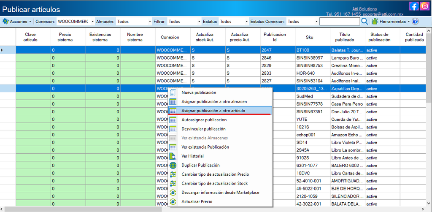Select the 6301-1077 Sku cell
The image size is (432, 212).
click(313, 166)
